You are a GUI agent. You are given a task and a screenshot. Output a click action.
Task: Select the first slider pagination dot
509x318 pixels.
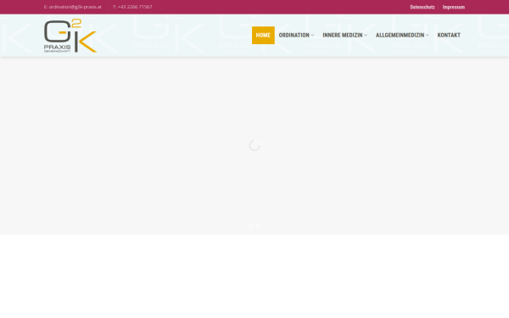[x=250, y=226]
